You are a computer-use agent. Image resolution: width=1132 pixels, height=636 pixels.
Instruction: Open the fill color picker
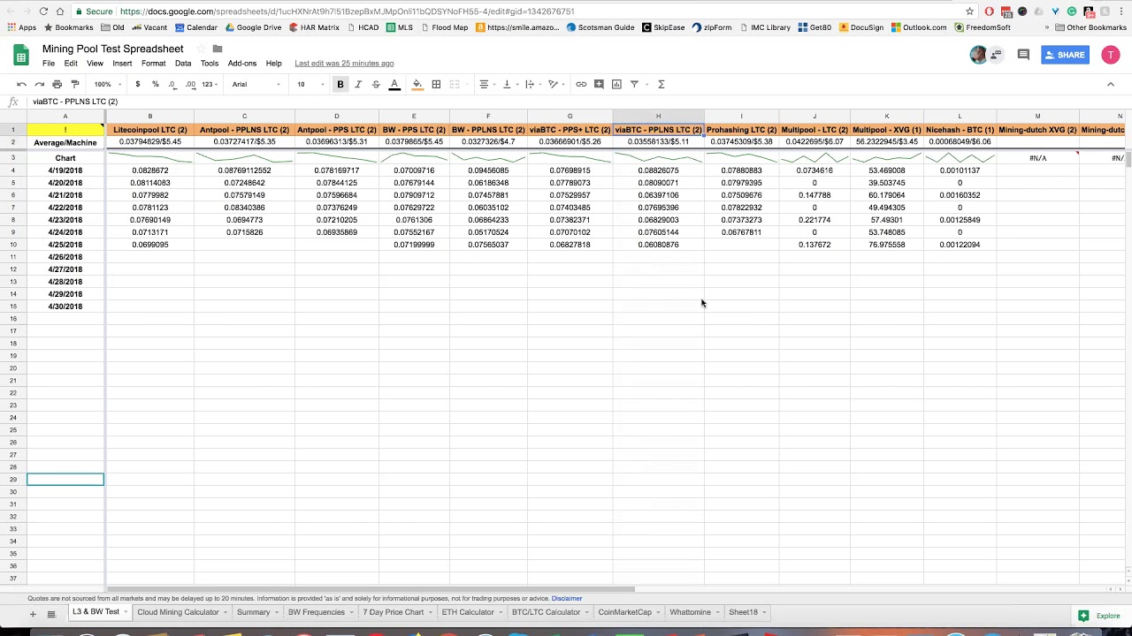click(417, 84)
